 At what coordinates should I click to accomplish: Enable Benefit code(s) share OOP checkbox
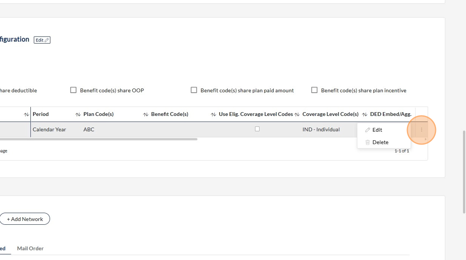click(x=73, y=90)
